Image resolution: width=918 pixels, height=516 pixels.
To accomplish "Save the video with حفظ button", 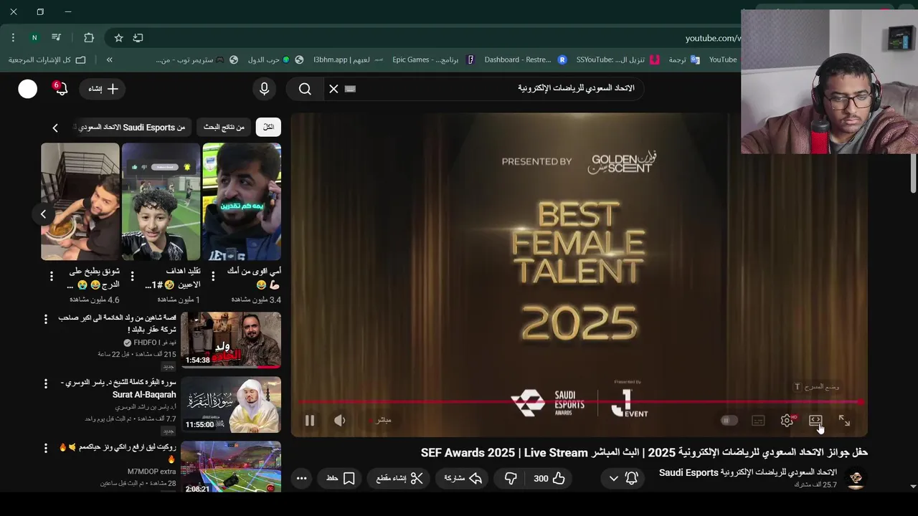I will pyautogui.click(x=340, y=478).
